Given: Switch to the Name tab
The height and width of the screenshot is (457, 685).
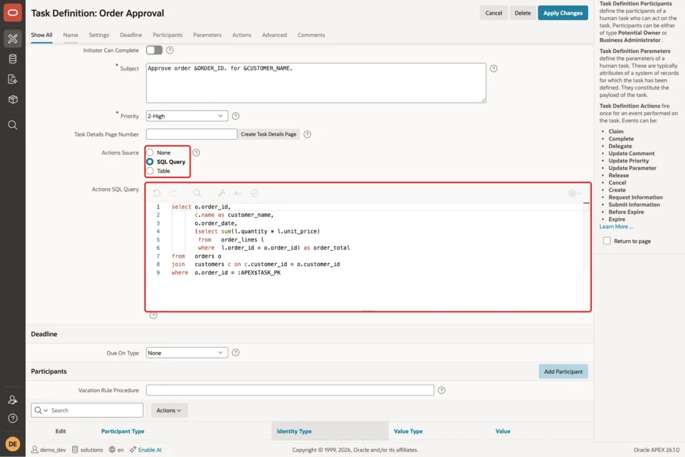Looking at the screenshot, I should [x=70, y=35].
